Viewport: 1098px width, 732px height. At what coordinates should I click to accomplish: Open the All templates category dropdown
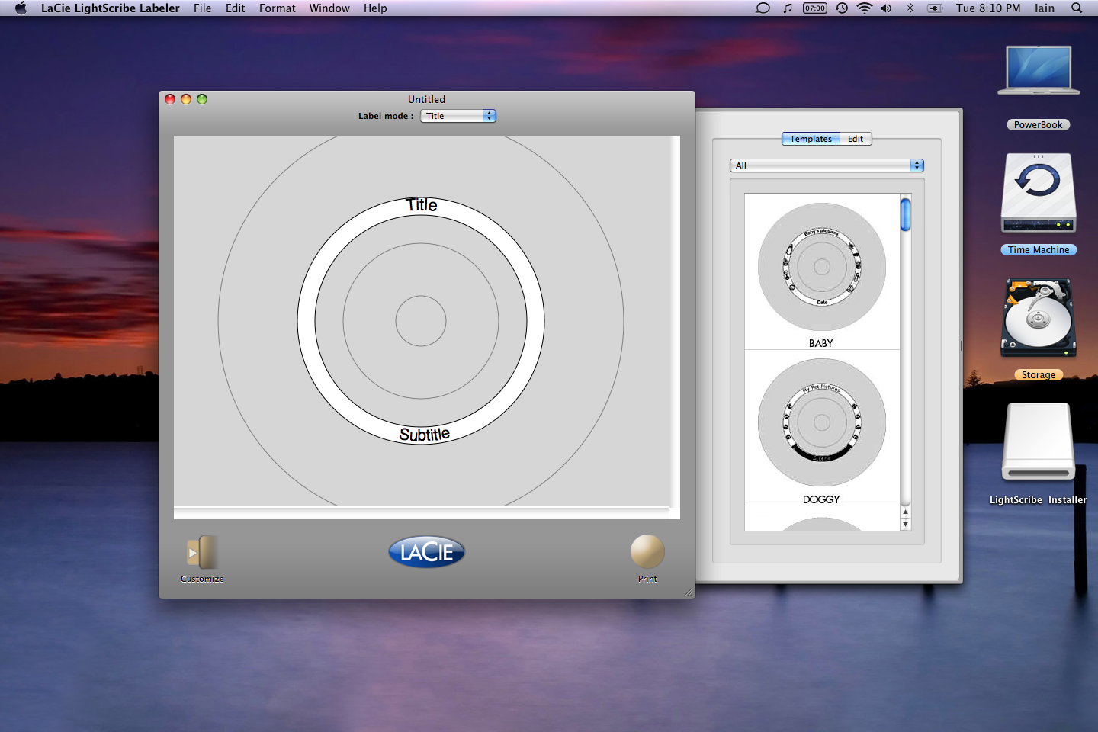pyautogui.click(x=827, y=165)
